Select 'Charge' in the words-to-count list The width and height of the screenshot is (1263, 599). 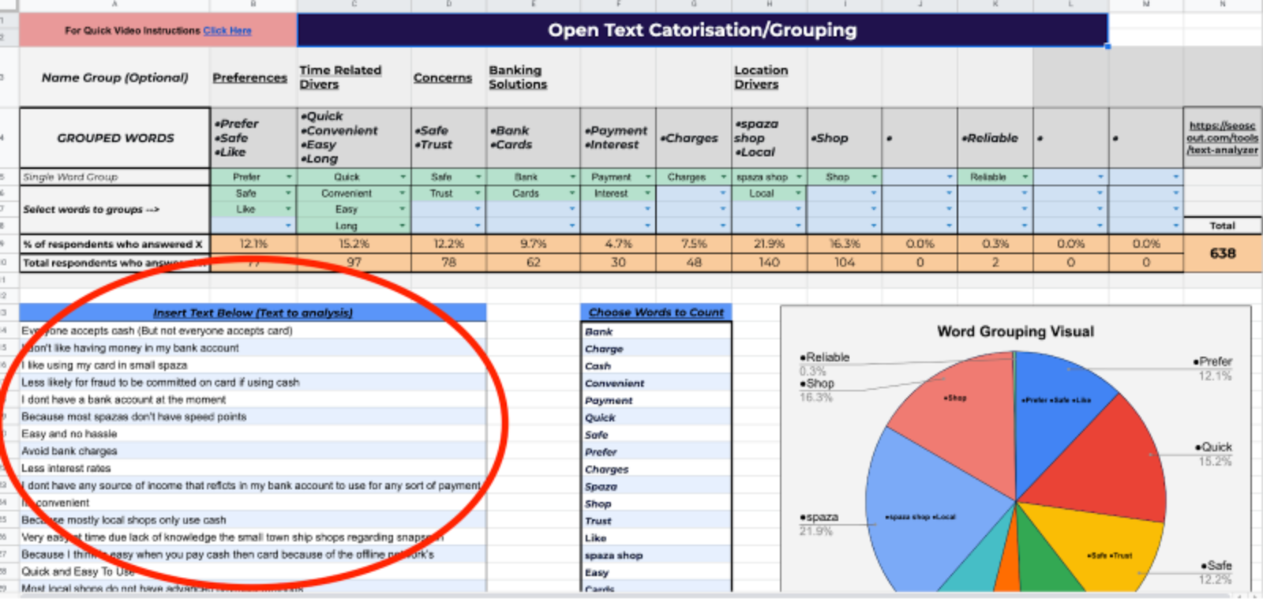tap(656, 349)
